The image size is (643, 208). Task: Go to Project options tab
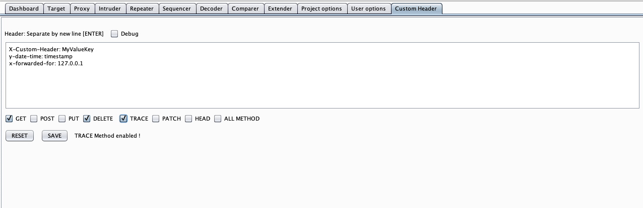[x=321, y=9]
